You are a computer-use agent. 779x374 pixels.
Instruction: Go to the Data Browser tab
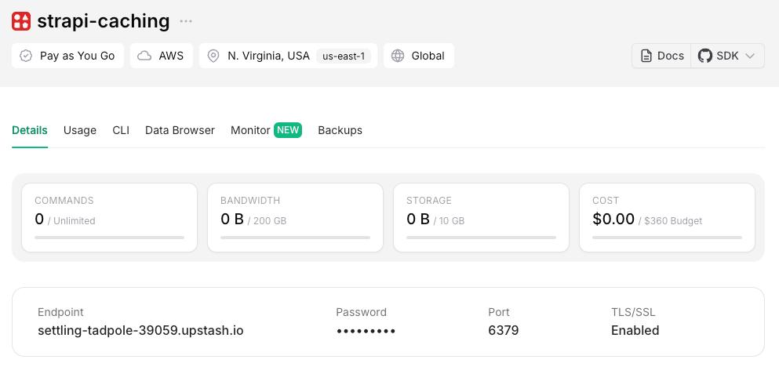click(180, 130)
